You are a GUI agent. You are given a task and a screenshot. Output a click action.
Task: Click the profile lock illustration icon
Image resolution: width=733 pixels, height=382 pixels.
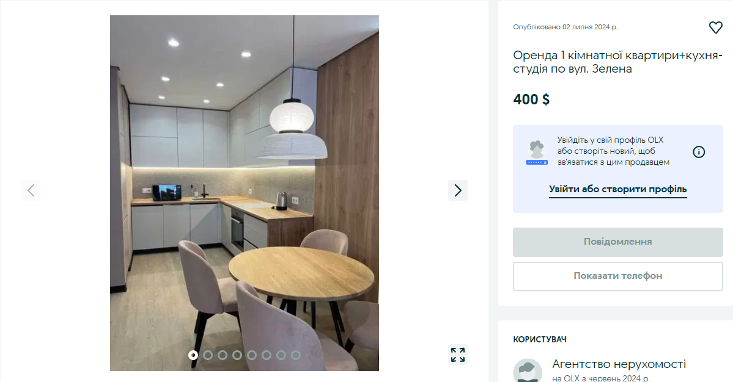537,153
